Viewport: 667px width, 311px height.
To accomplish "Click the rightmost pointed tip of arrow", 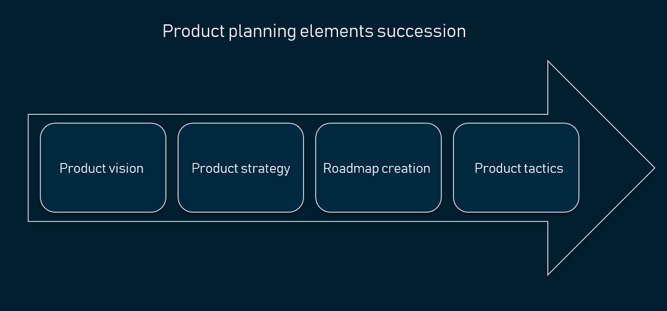I will pos(654,168).
